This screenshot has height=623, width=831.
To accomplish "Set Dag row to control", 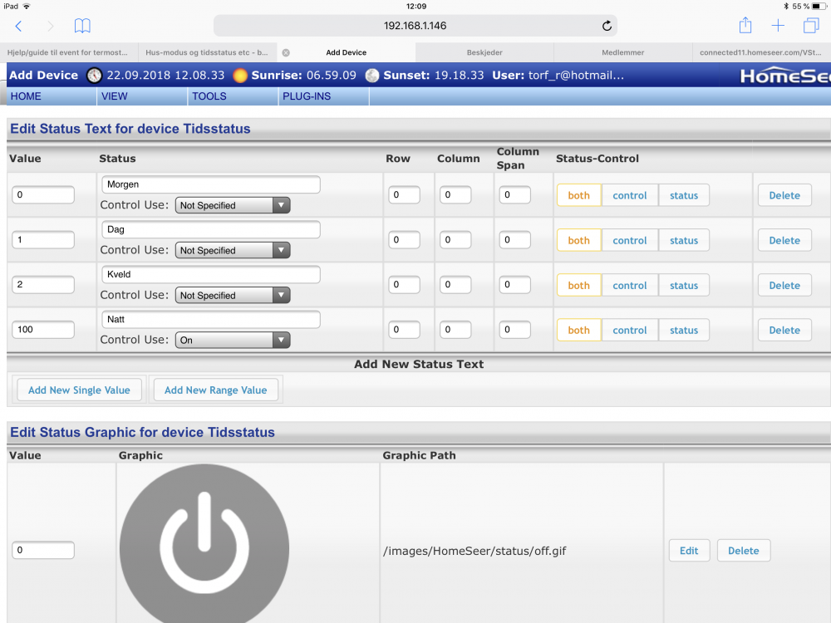I will pos(629,240).
